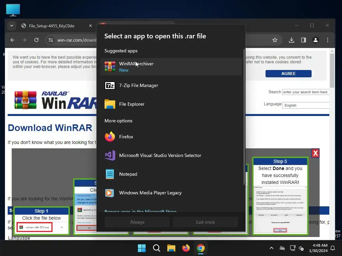
Task: Click Chrome's forward arrow
Action: coord(24,40)
